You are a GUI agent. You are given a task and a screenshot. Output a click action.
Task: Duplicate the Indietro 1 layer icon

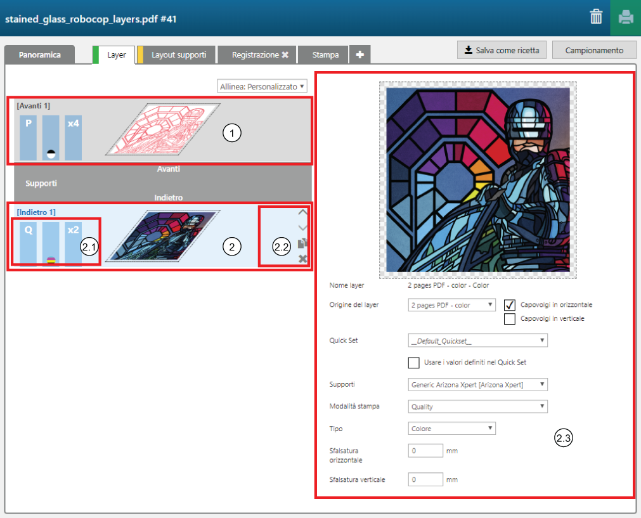[302, 243]
